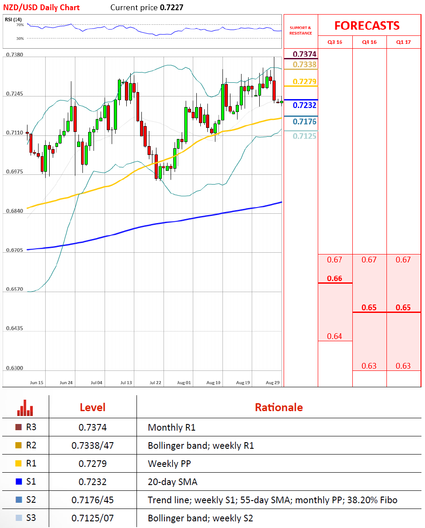
Task: Click the red bar chart icon in table header
Action: (25, 408)
